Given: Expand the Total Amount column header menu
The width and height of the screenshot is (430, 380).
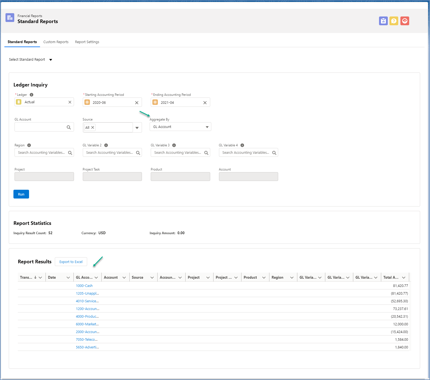Looking at the screenshot, I should [x=404, y=278].
